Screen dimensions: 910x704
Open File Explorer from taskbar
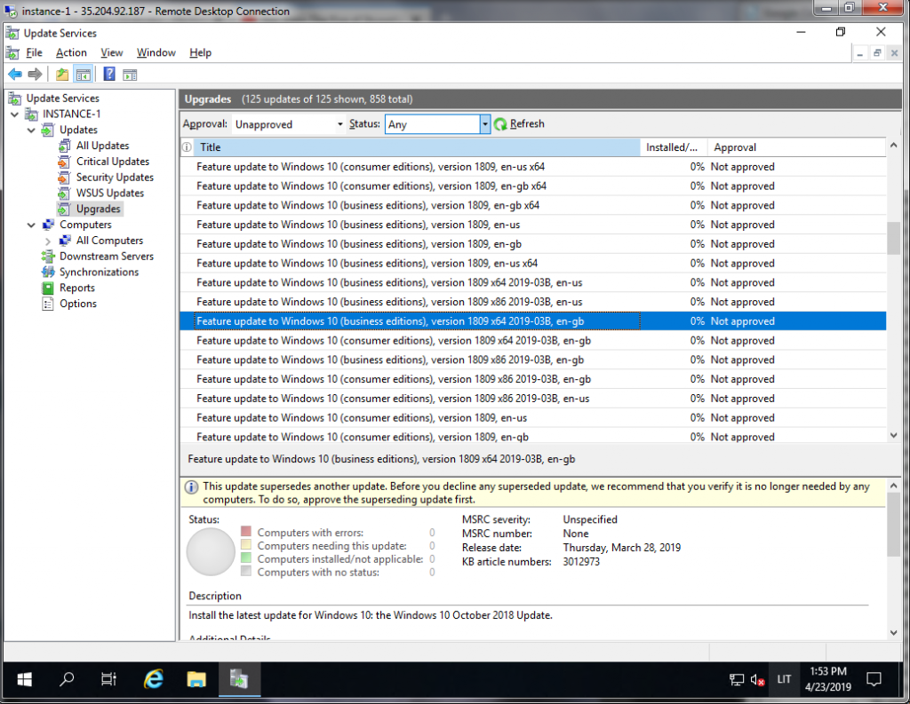point(196,679)
